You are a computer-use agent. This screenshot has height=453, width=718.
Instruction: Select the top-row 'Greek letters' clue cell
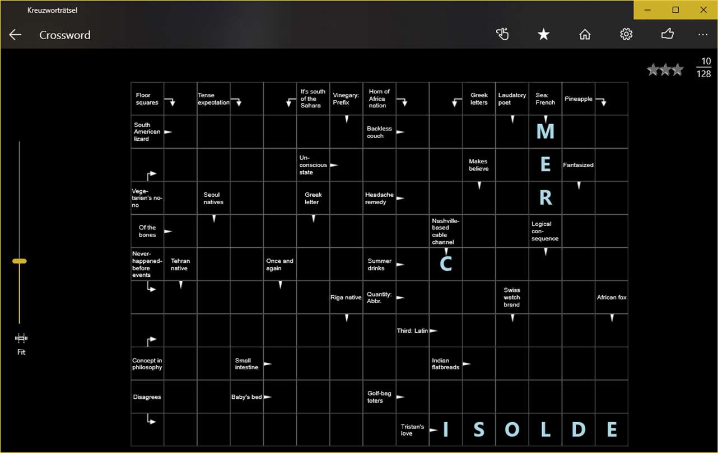tap(479, 99)
